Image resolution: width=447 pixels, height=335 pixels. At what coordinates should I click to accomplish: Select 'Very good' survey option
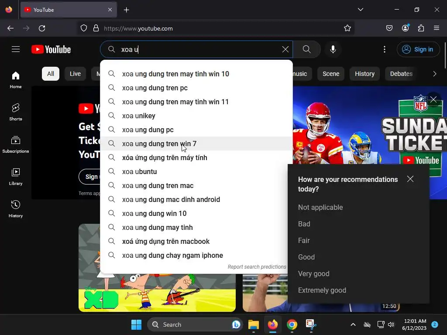313,273
